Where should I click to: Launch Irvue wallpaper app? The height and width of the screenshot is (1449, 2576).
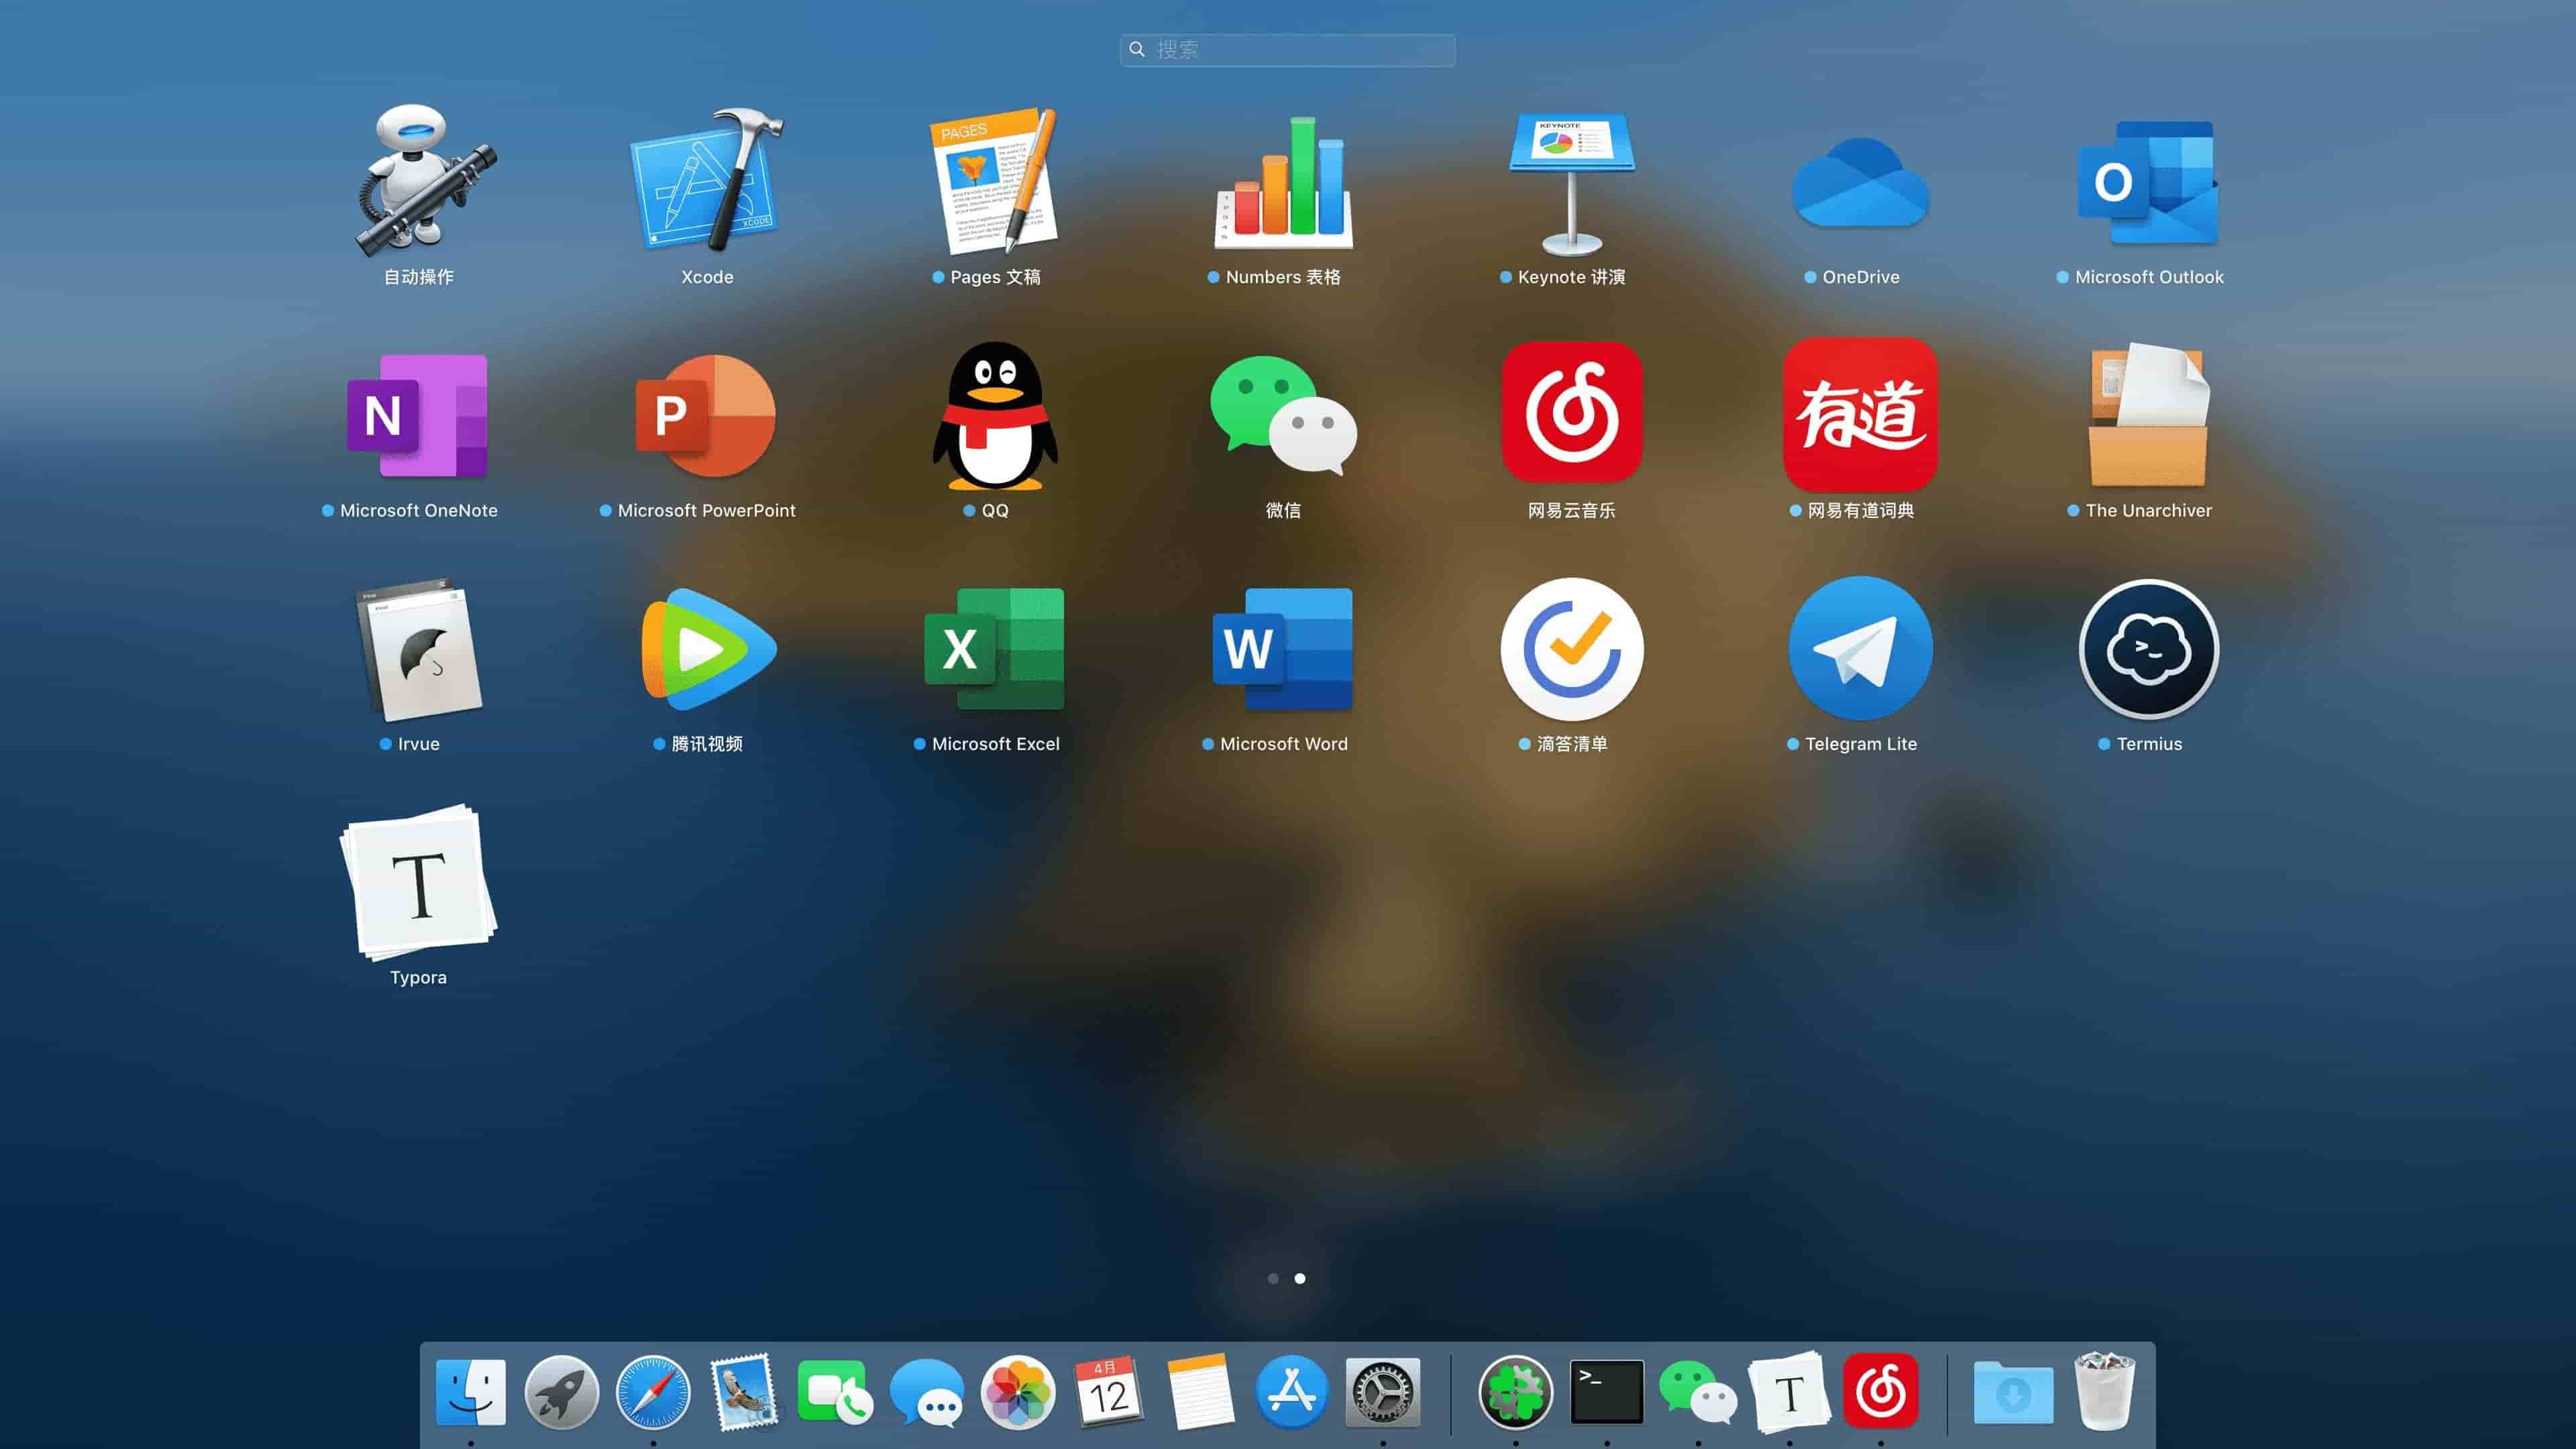[x=419, y=650]
